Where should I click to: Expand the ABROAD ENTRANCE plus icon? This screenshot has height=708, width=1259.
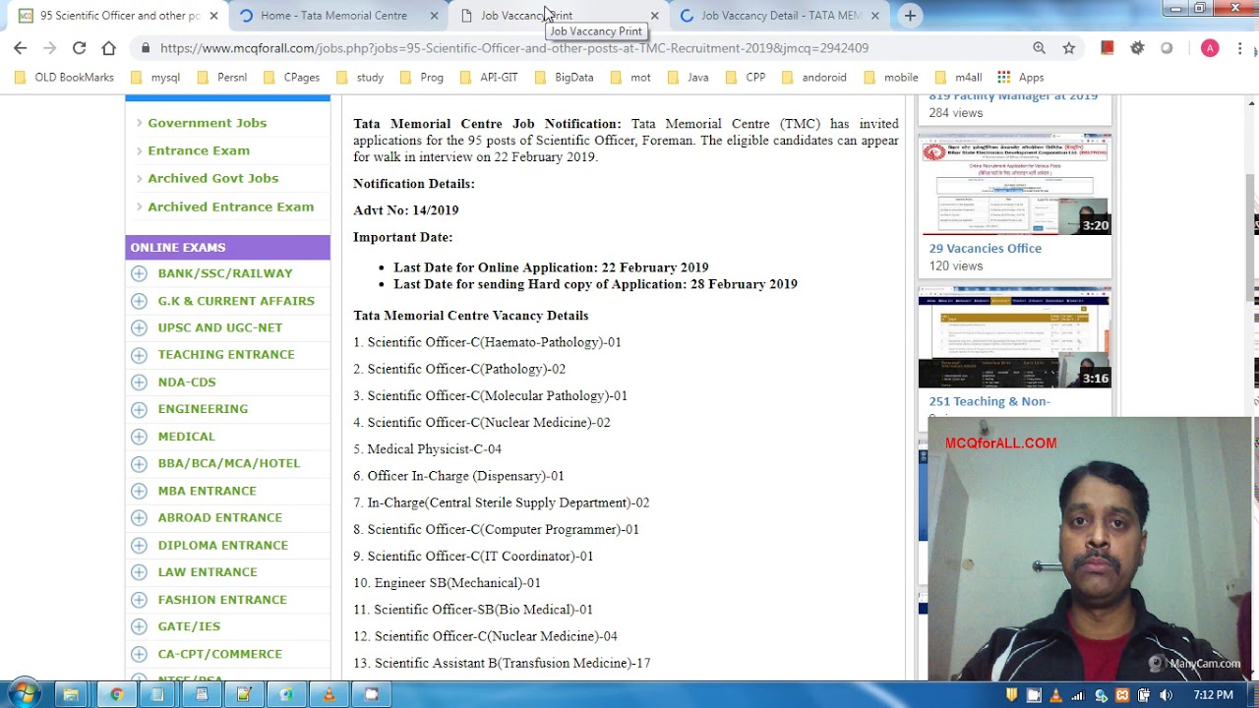click(x=139, y=517)
